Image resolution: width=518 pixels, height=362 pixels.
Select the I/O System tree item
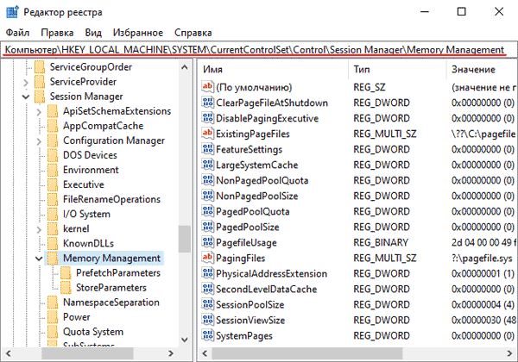[86, 214]
